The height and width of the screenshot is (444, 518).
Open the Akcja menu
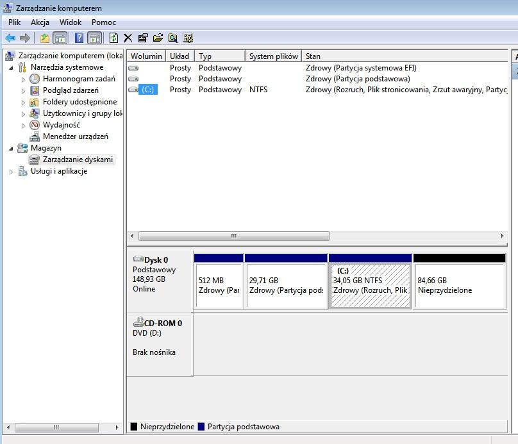coord(40,22)
